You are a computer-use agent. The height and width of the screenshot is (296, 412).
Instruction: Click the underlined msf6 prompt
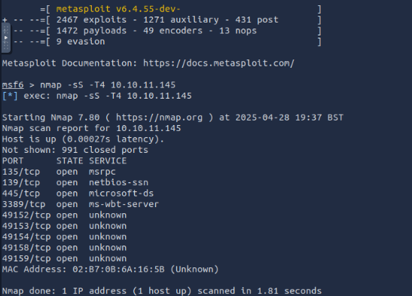click(13, 85)
